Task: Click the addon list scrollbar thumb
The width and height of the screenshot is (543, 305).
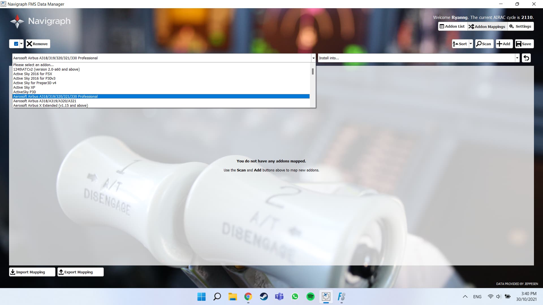Action: [x=313, y=71]
